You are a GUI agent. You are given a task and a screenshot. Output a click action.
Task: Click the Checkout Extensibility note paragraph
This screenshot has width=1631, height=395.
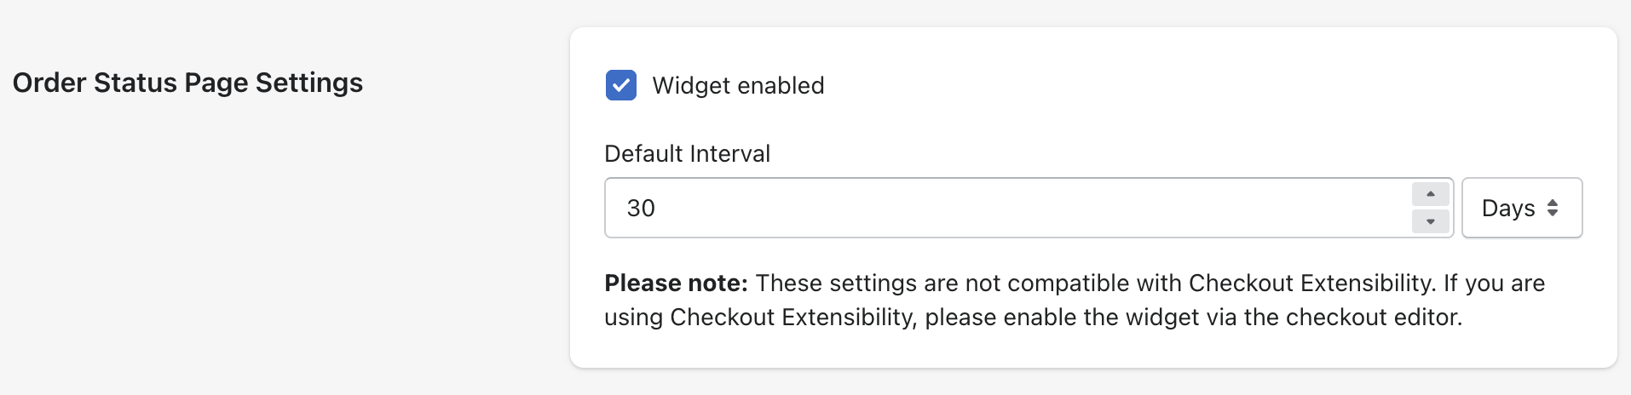(1074, 301)
